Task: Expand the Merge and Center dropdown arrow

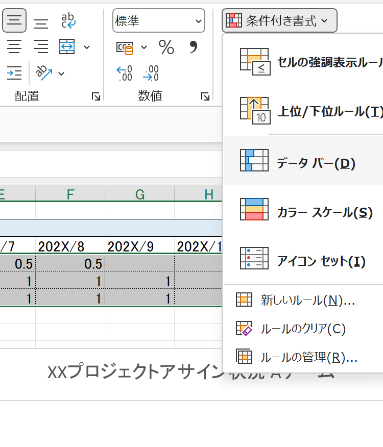Action: pyautogui.click(x=86, y=47)
